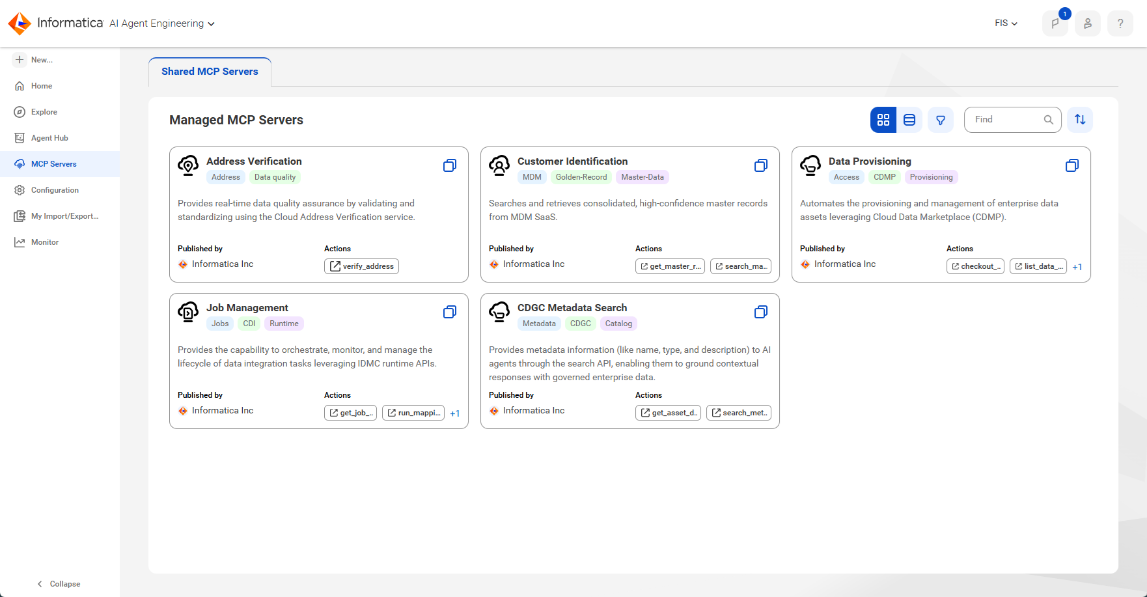Copy the Job Management server

point(450,312)
